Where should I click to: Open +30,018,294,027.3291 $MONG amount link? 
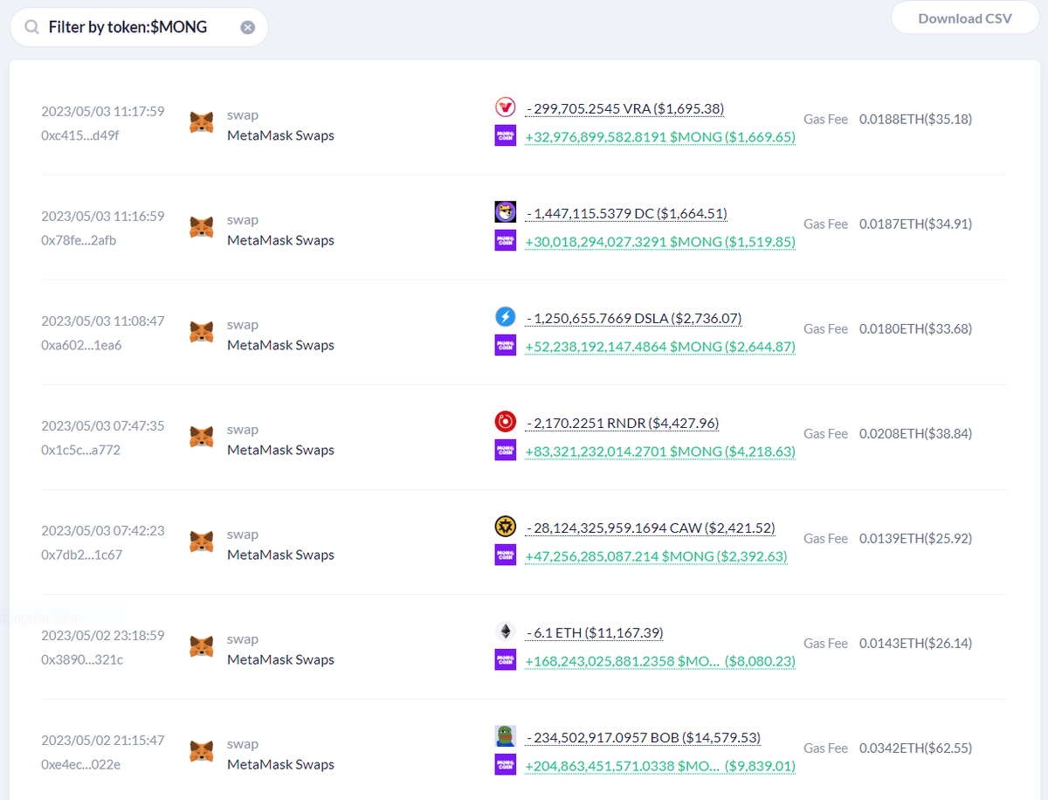point(660,242)
